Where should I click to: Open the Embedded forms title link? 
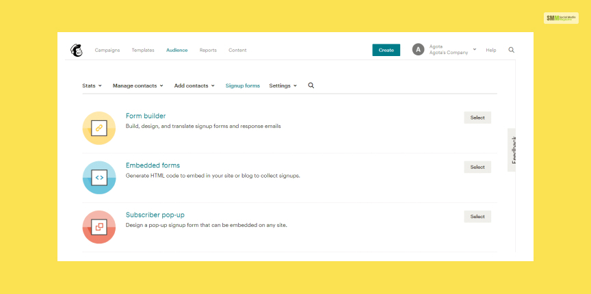153,165
